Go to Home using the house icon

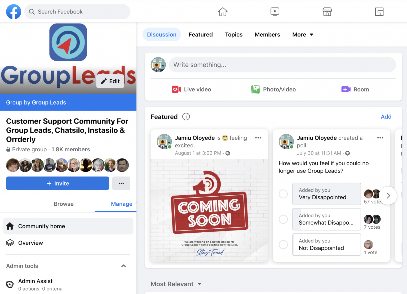click(x=223, y=12)
